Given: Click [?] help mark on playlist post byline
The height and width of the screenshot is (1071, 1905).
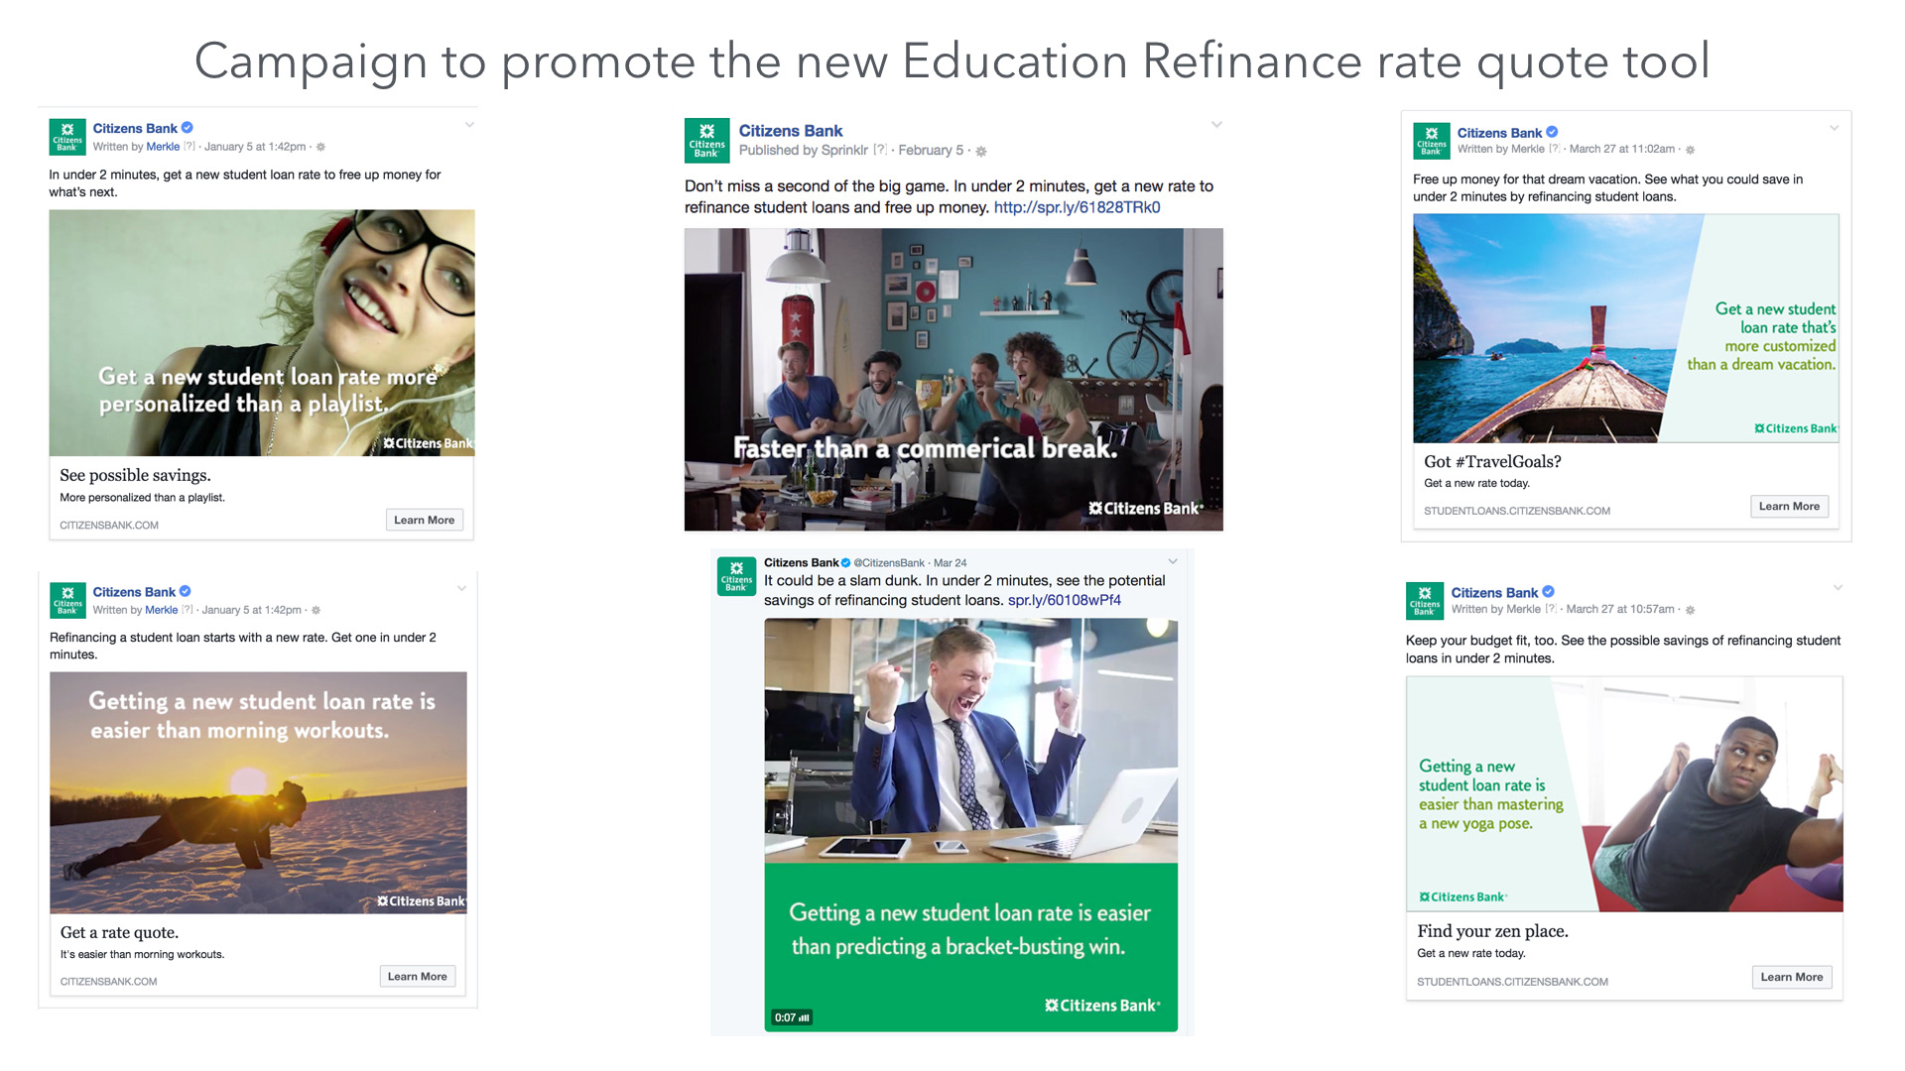Looking at the screenshot, I should 189,147.
